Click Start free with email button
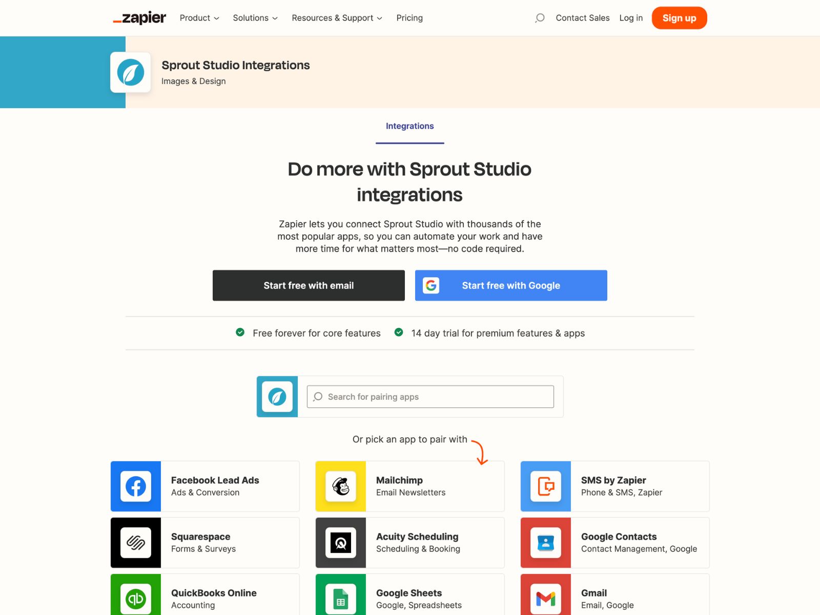820x615 pixels. 309,285
